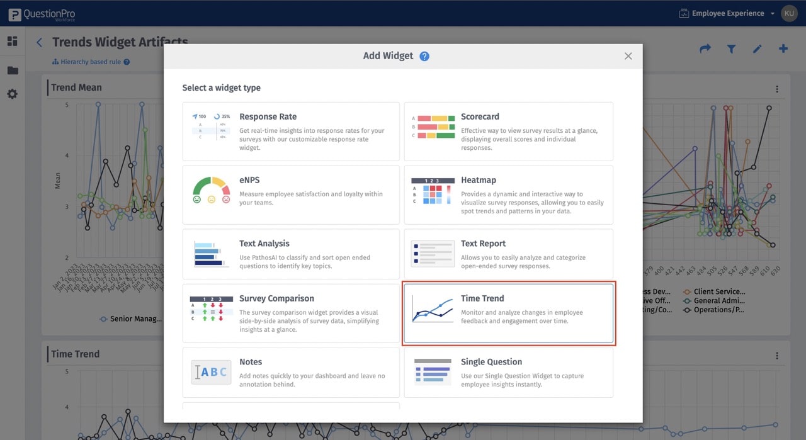Click the Single Question form icon
The height and width of the screenshot is (440, 806).
point(433,371)
